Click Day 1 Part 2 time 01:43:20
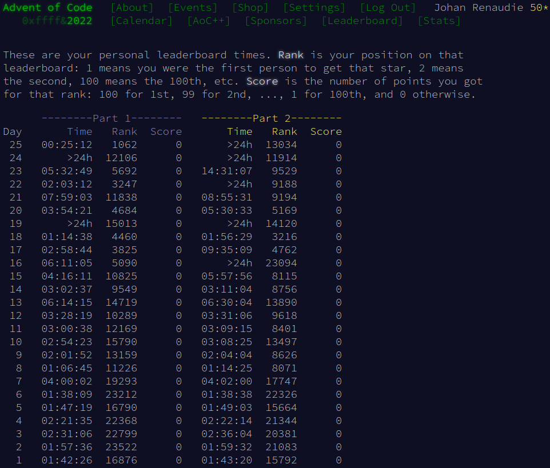 click(x=227, y=460)
